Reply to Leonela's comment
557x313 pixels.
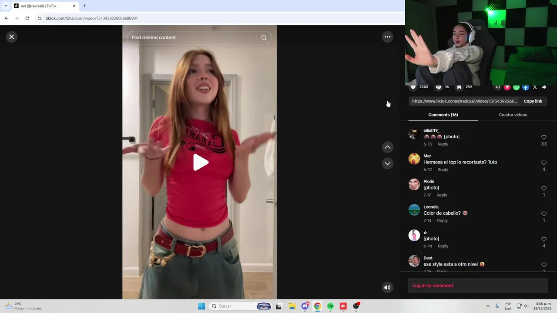click(x=442, y=220)
